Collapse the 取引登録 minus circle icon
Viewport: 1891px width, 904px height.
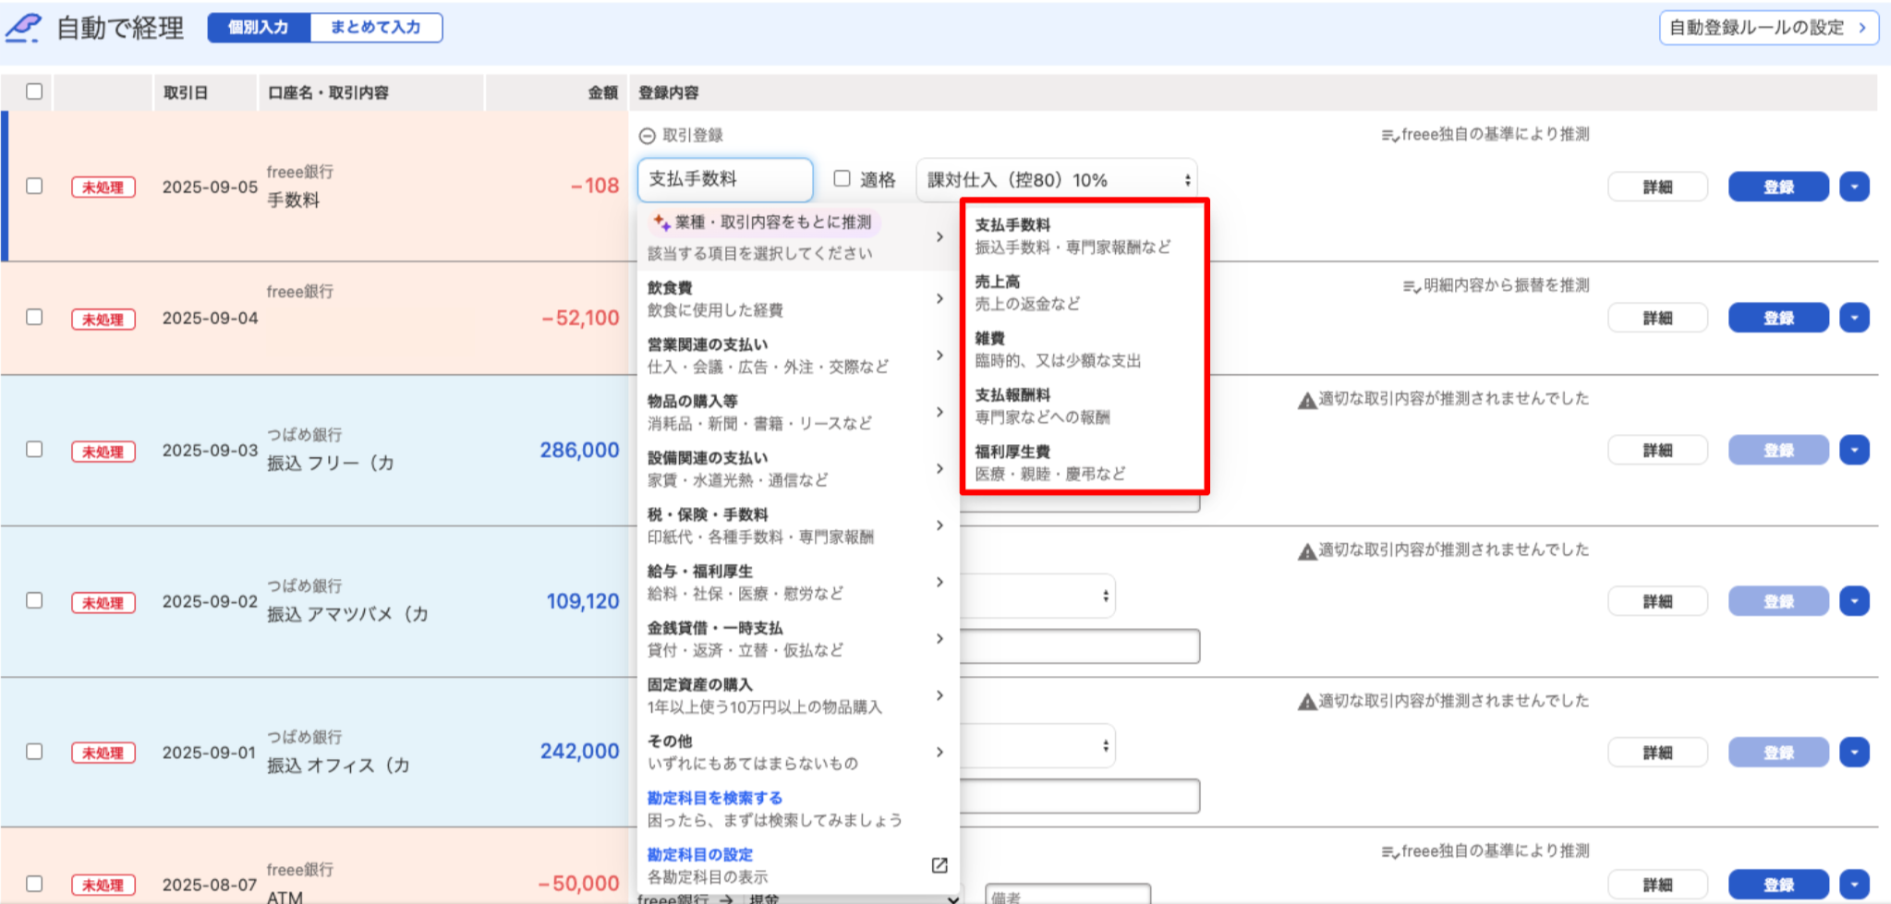point(647,136)
